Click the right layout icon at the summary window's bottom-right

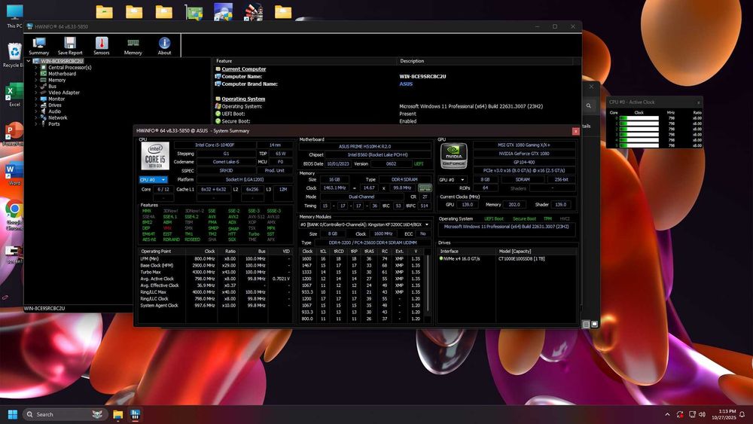click(595, 325)
